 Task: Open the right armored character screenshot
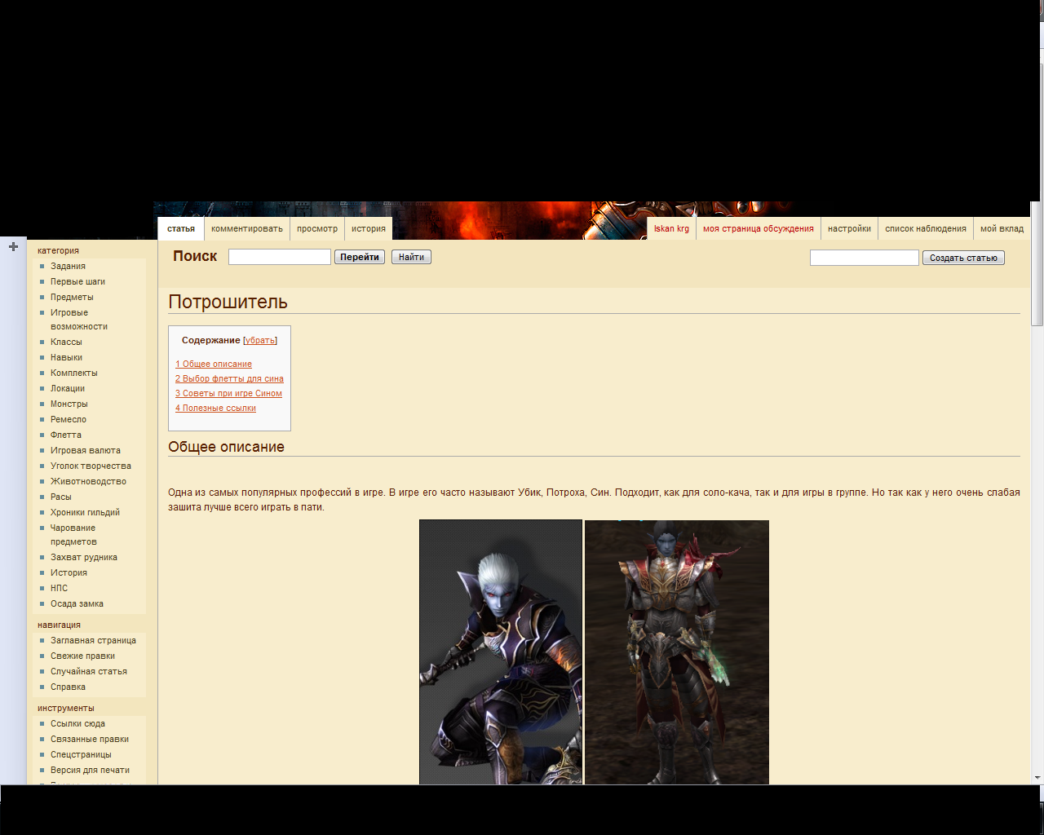677,652
